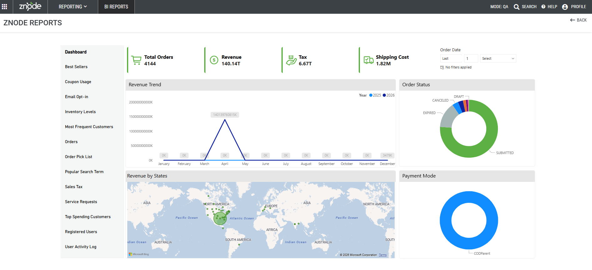Click the Revenue dollar coin icon

point(214,60)
